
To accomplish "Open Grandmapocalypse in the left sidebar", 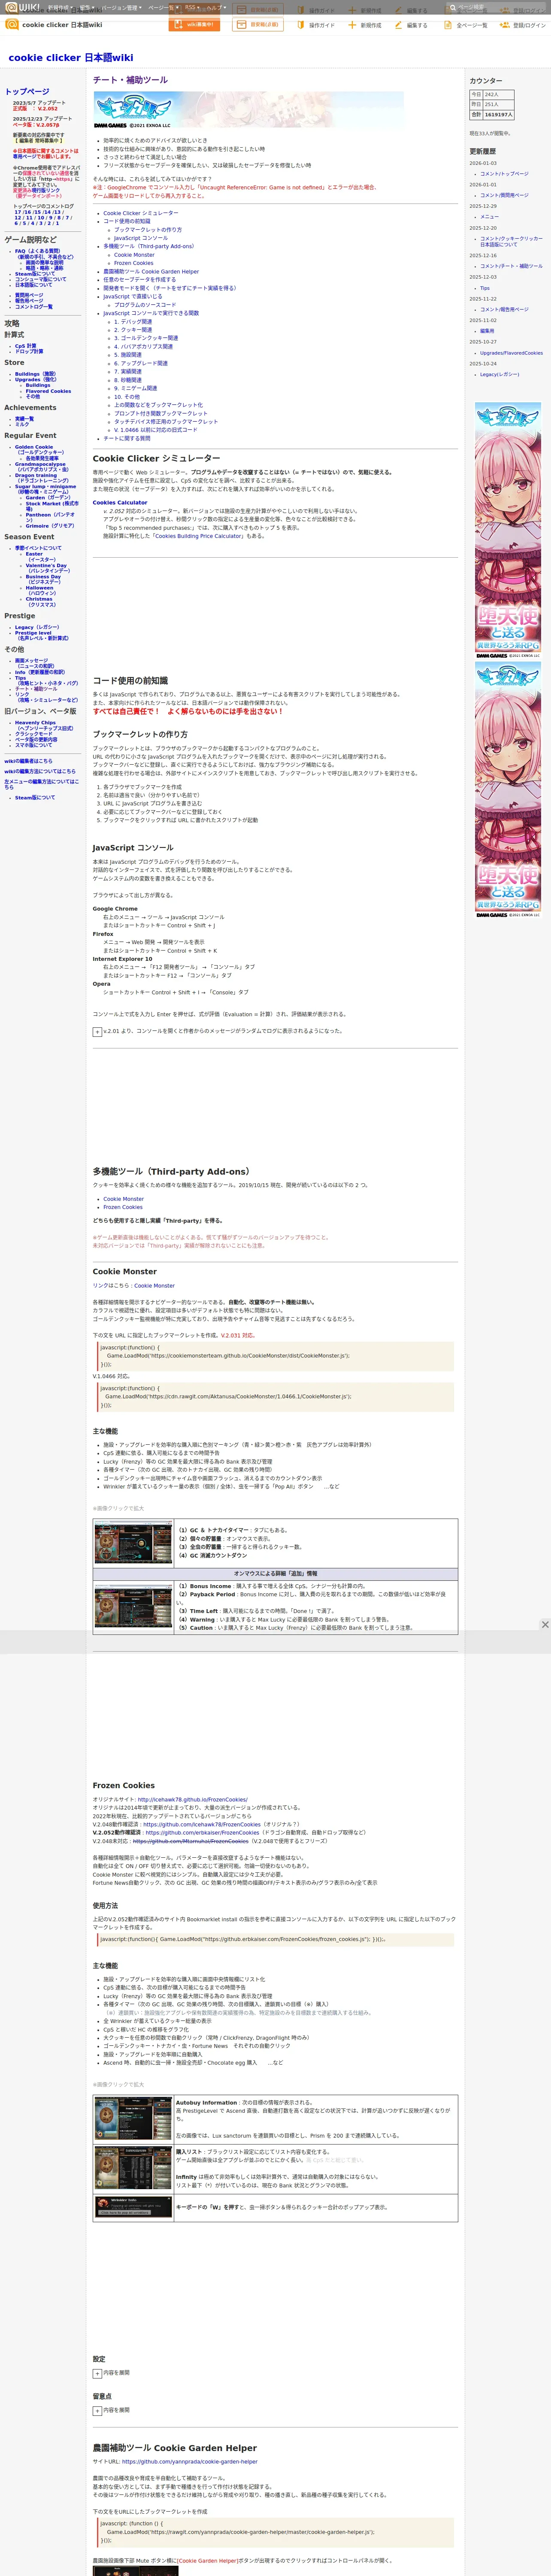I will click(x=40, y=464).
